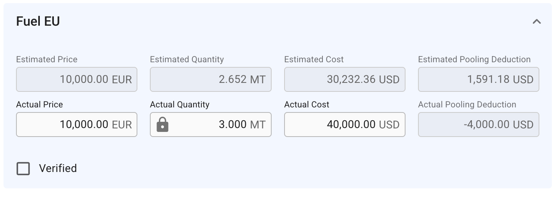
Task: Click the Fuel EU section heading
Action: point(38,21)
